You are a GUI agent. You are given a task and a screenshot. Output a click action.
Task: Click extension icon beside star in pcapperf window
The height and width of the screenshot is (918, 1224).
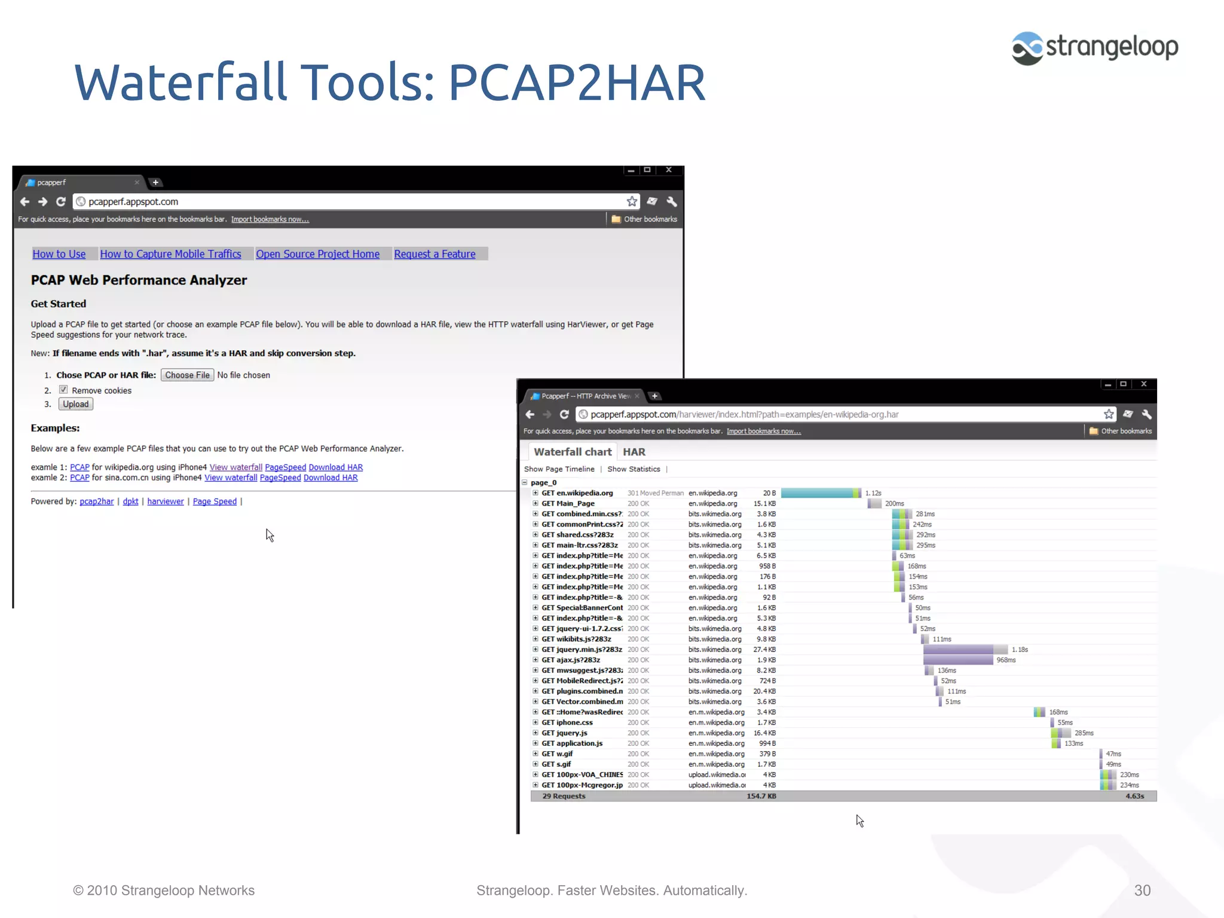[652, 202]
